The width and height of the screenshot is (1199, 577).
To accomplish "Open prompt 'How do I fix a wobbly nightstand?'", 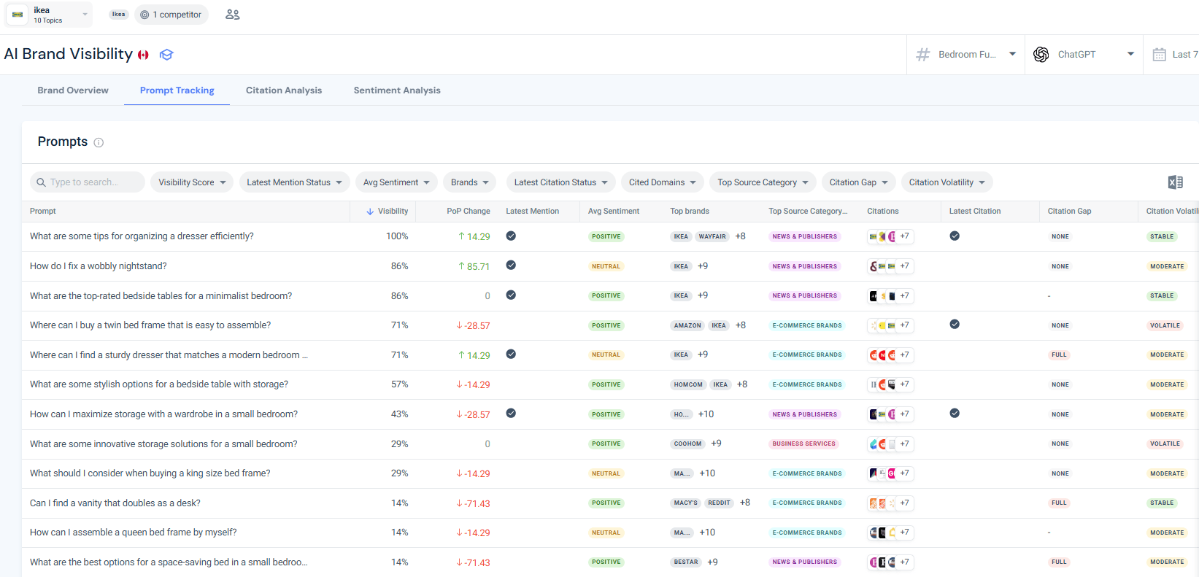I will (x=99, y=266).
